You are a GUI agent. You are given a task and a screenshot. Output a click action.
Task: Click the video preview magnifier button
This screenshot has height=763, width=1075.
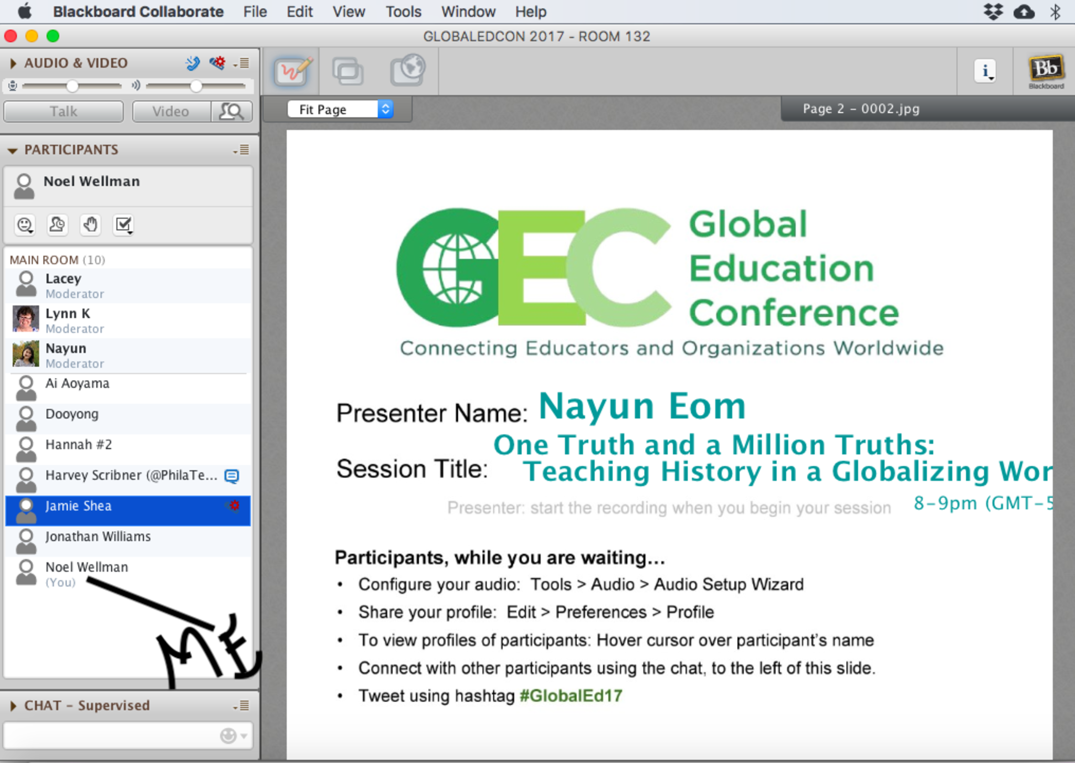231,111
